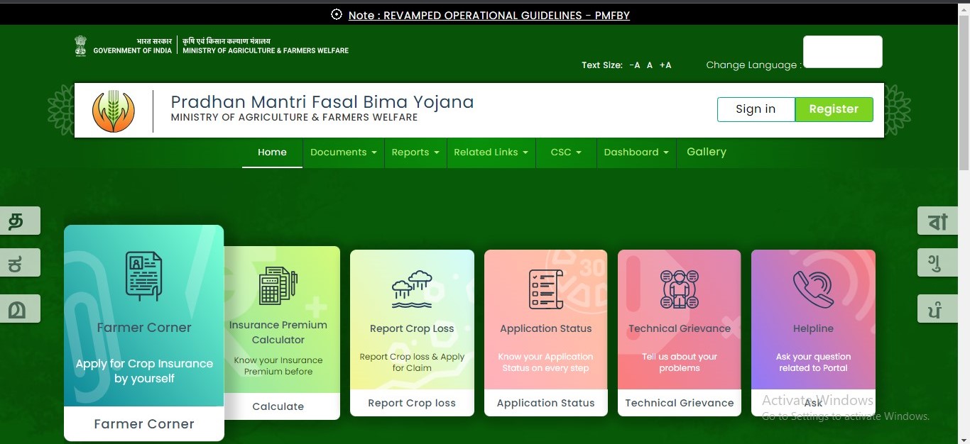Click the Application Status checklist icon
This screenshot has width=970, height=444.
tap(545, 289)
